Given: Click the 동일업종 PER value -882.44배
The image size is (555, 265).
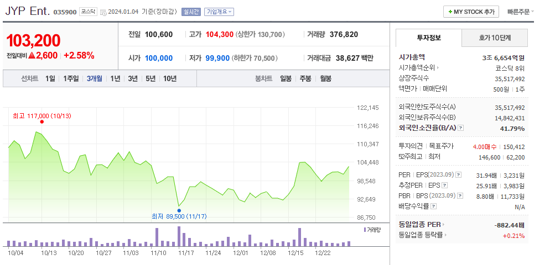Looking at the screenshot, I should (x=509, y=225).
